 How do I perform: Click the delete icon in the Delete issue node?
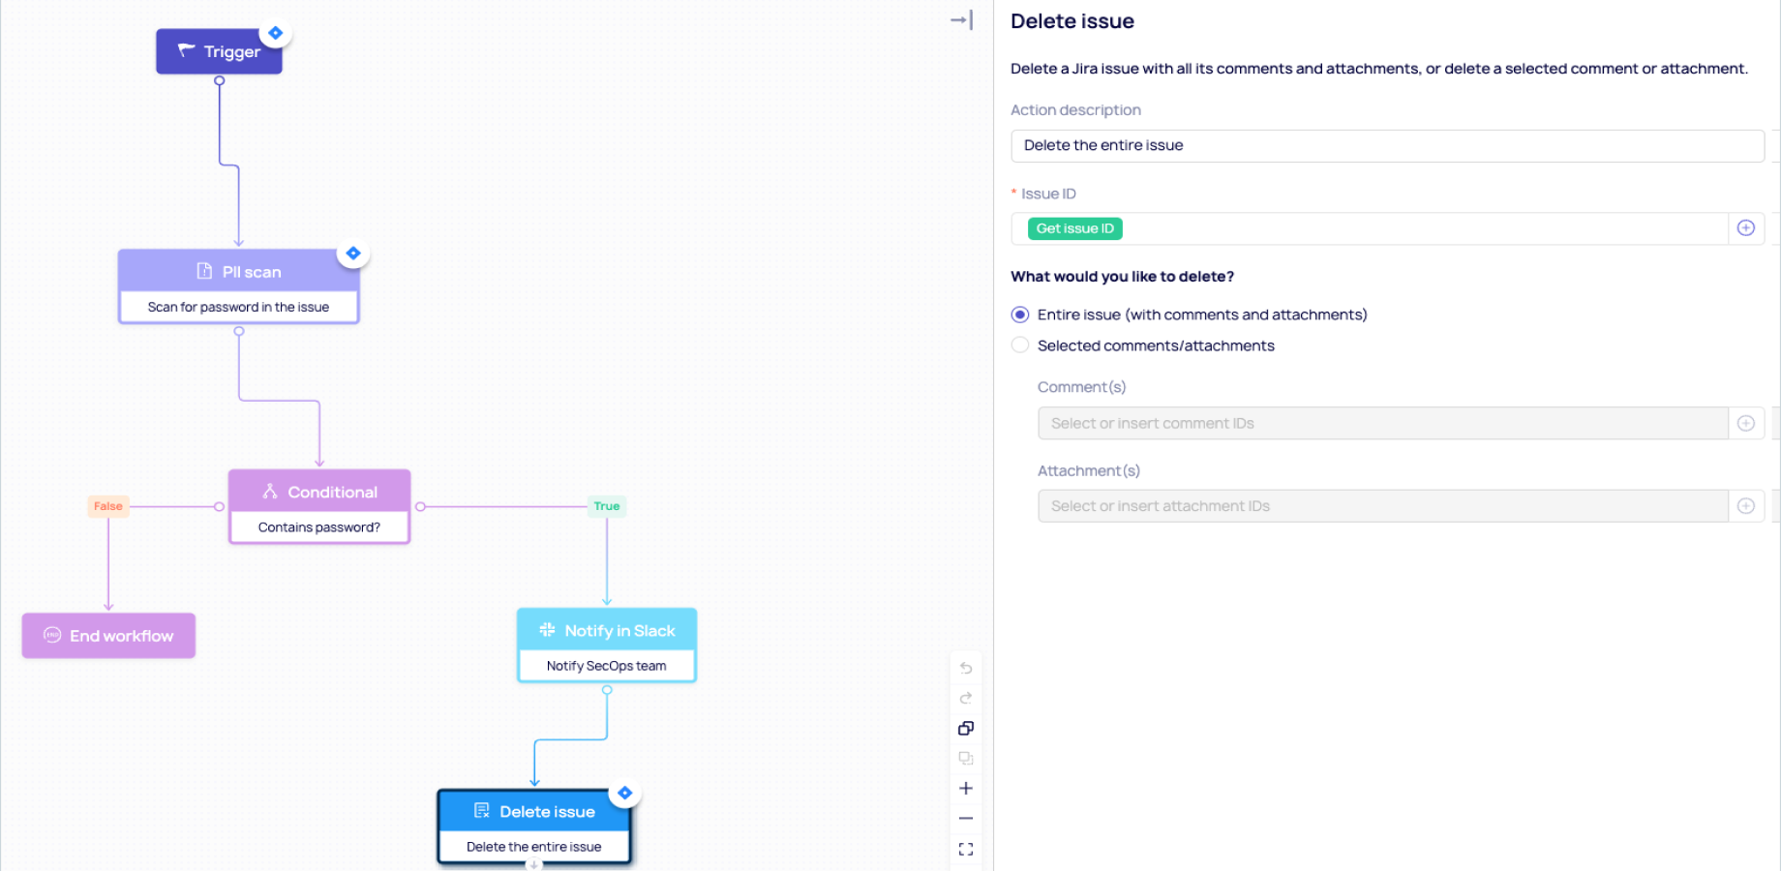[481, 811]
